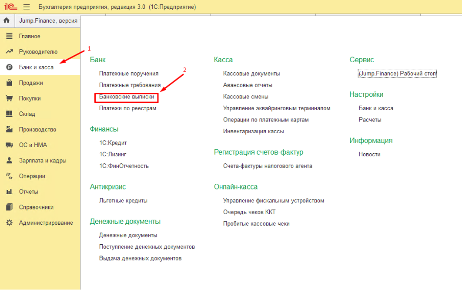
Task: Open the hamburger main menu
Action: coord(27,7)
